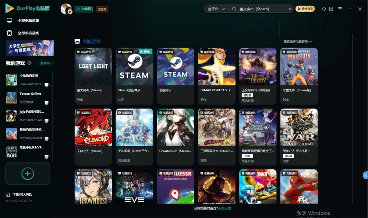Image resolution: width=368 pixels, height=218 pixels.
Task: Open the 艾尔之光 Elsword card
Action: [x=93, y=137]
